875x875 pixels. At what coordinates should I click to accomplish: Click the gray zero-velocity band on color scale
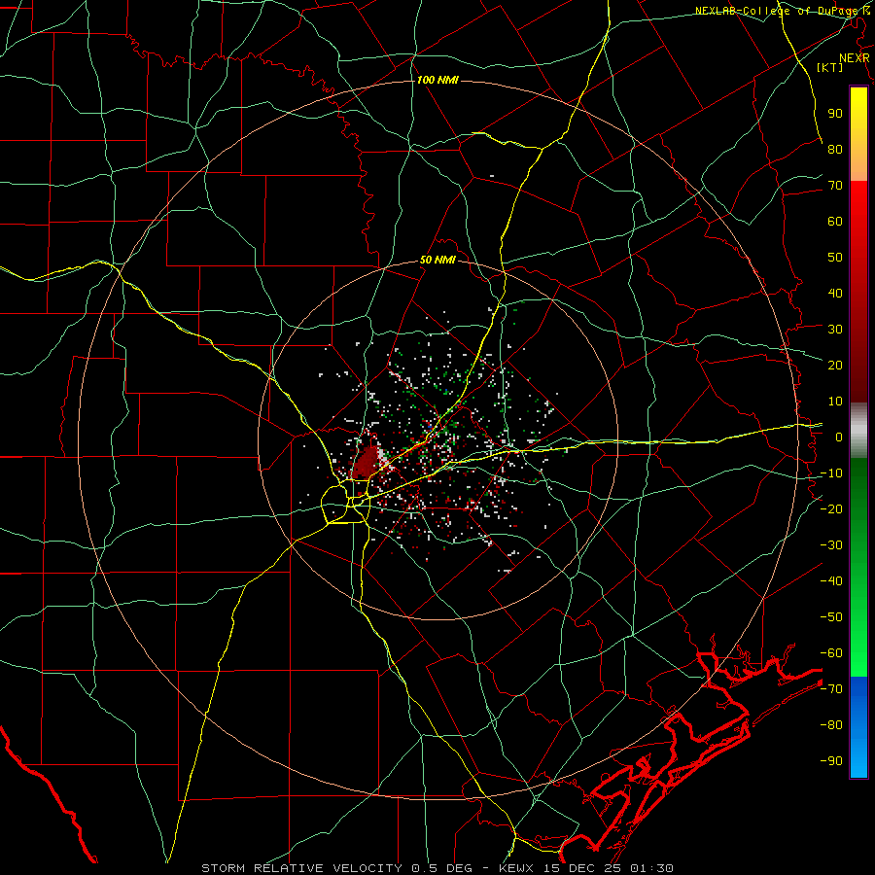[858, 430]
